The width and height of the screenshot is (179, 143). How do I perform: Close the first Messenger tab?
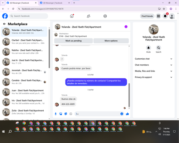tap(36, 3)
